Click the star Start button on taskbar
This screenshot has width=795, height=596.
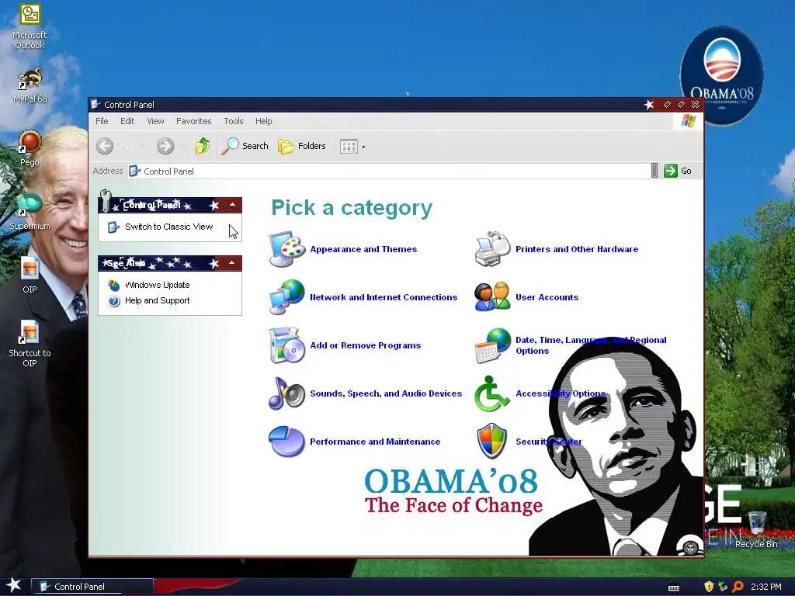[x=14, y=585]
